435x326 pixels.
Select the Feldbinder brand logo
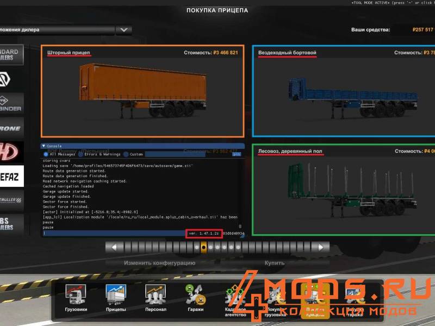(11, 103)
